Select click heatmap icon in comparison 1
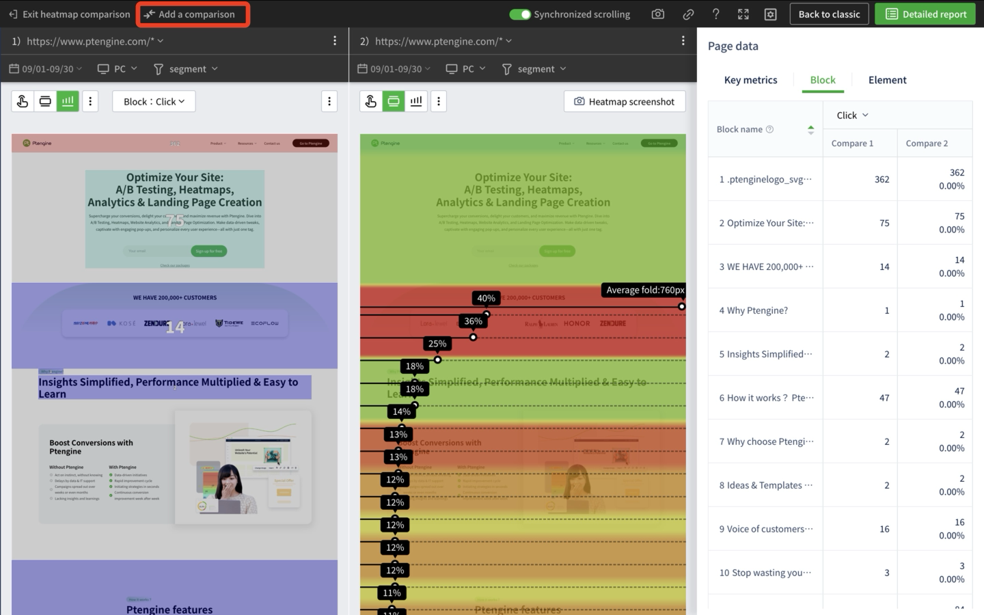 [x=23, y=101]
